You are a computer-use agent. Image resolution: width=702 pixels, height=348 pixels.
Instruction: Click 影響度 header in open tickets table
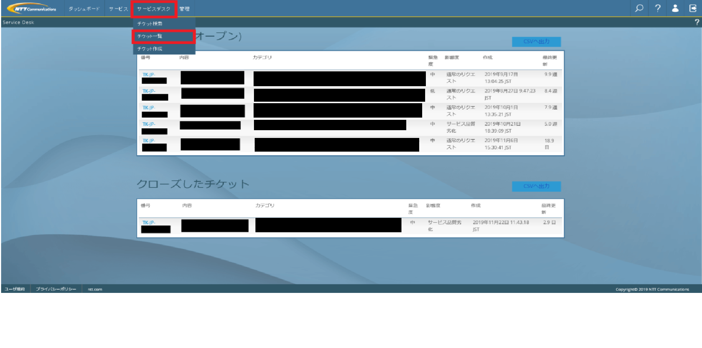point(452,57)
